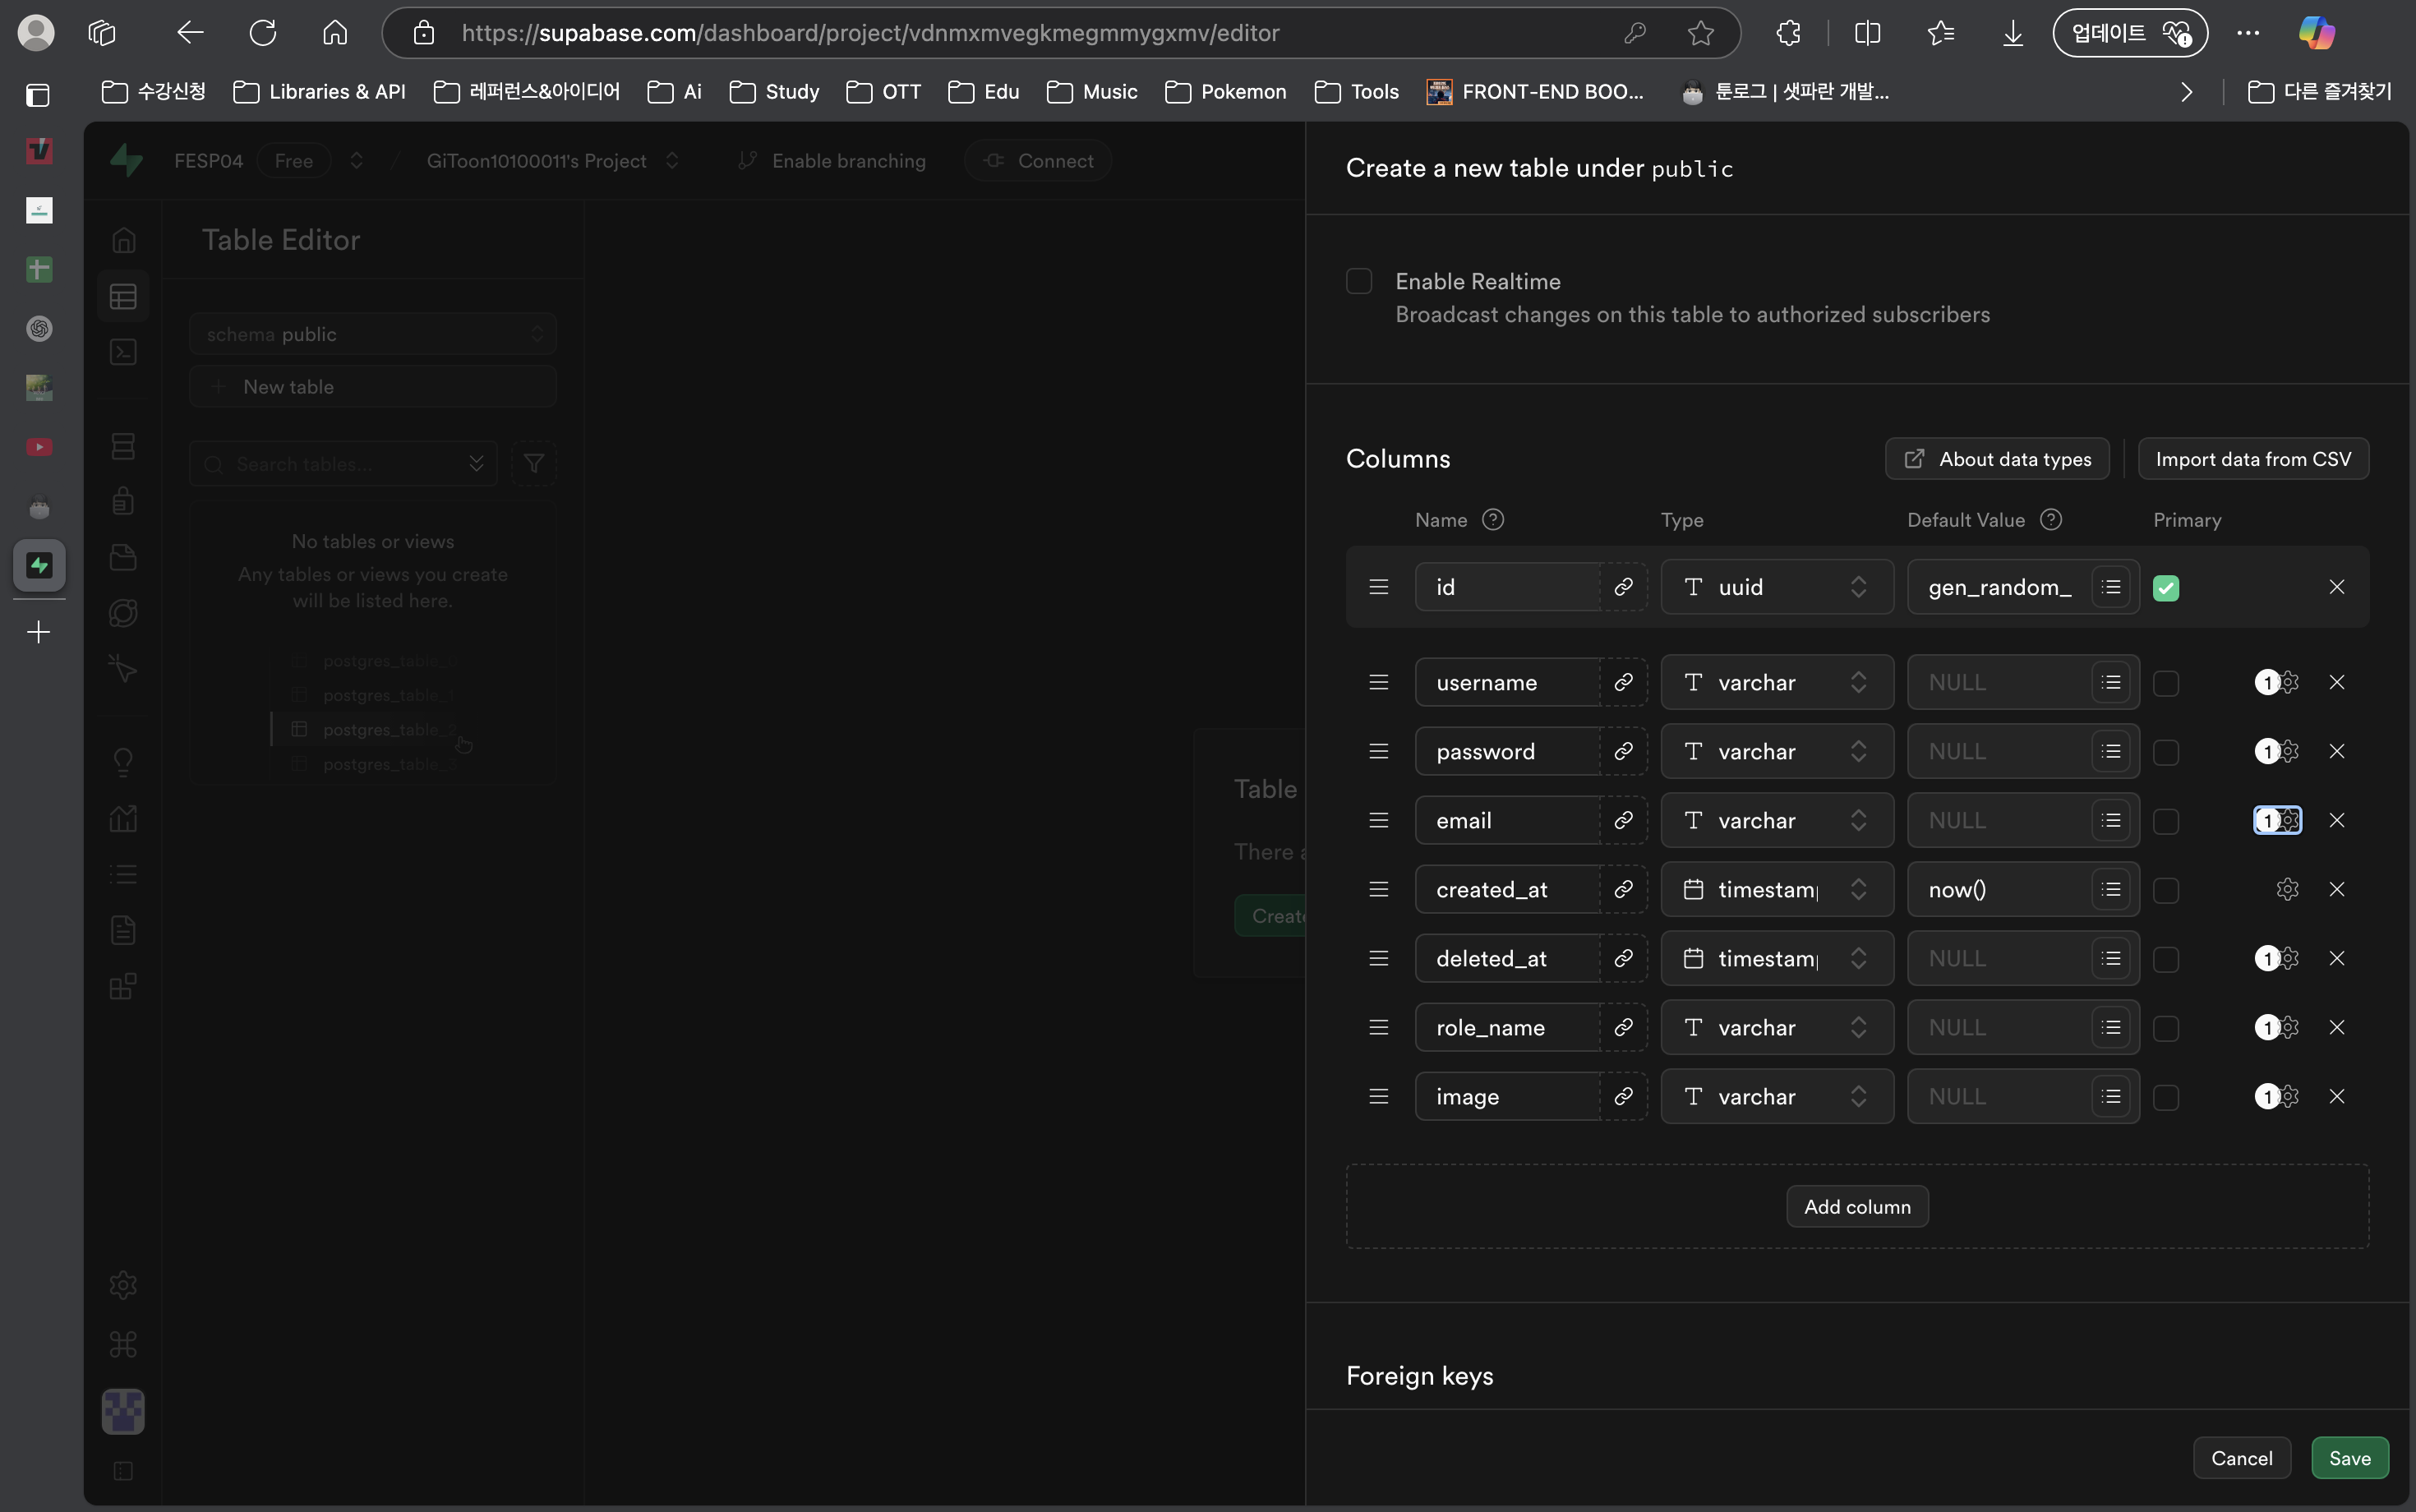The width and height of the screenshot is (2416, 1512).
Task: Remove the password column
Action: [x=2337, y=751]
